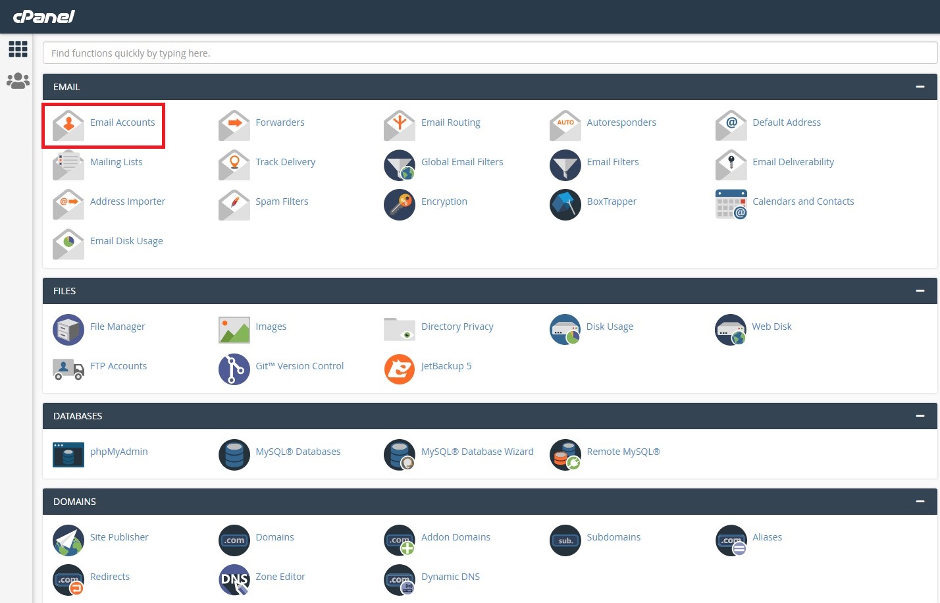Open the home grid icon in sidebar

[x=18, y=49]
